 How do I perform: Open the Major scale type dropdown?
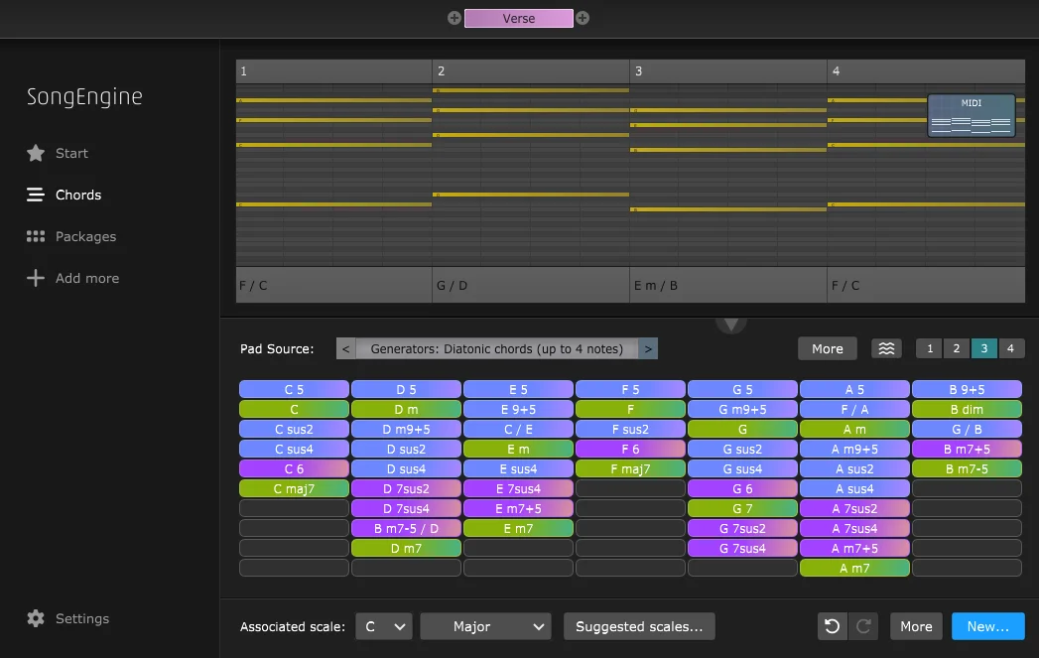[485, 626]
